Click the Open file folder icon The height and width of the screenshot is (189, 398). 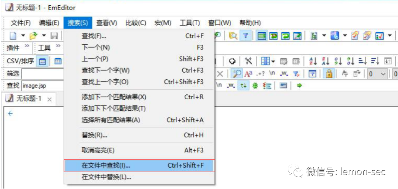(33, 36)
